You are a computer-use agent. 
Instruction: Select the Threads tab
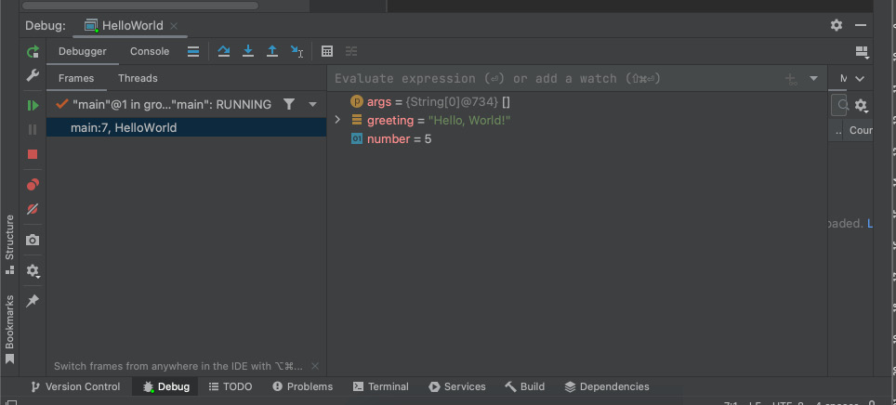(x=138, y=78)
